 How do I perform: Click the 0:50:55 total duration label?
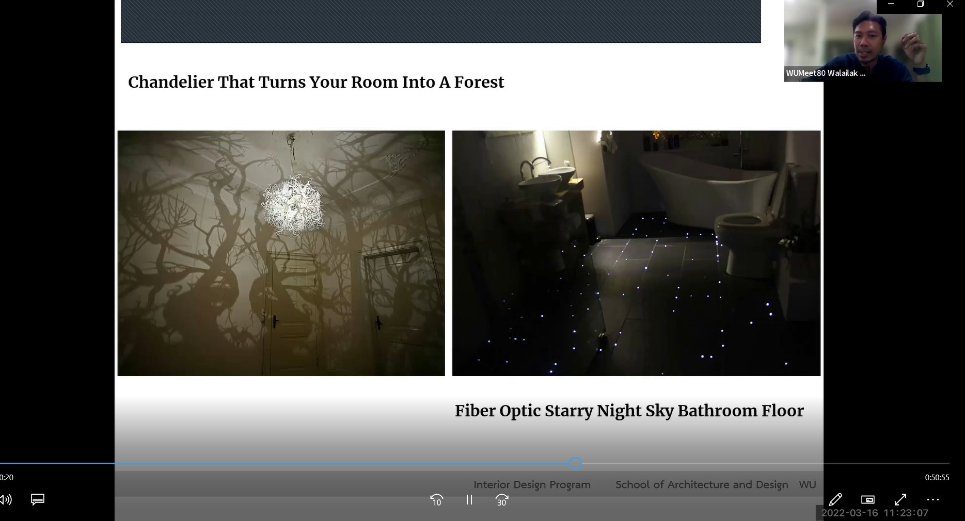coord(937,477)
